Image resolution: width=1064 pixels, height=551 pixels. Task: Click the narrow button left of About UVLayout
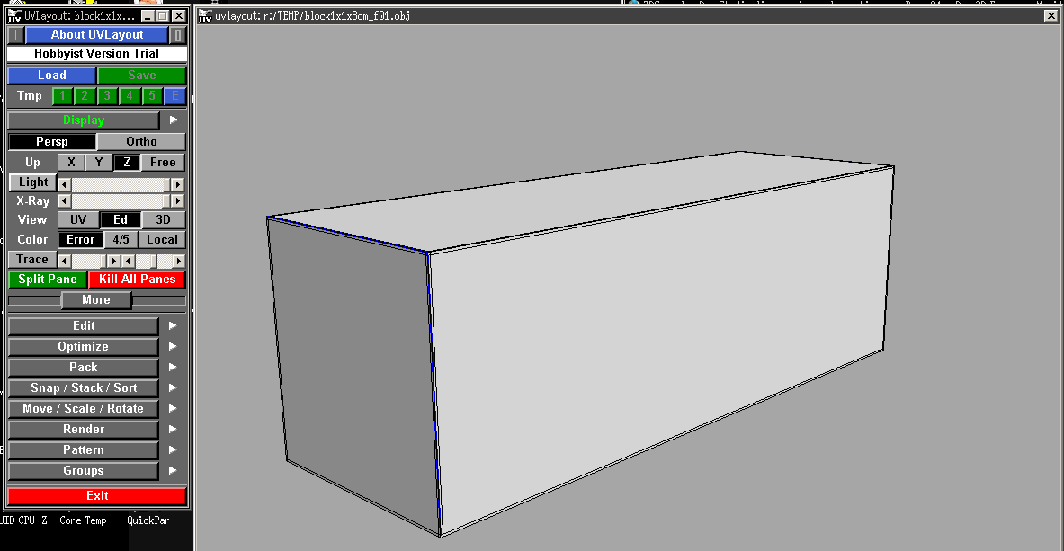(x=15, y=35)
